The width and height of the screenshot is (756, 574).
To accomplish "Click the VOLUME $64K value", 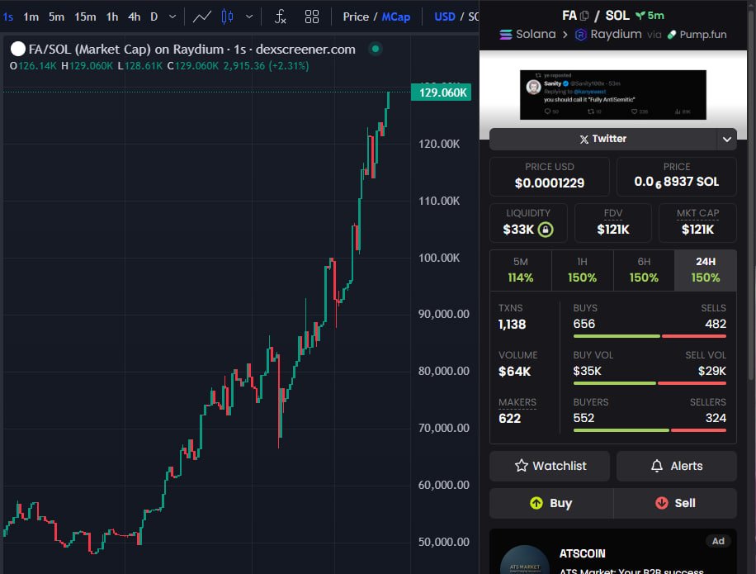I will click(x=514, y=372).
